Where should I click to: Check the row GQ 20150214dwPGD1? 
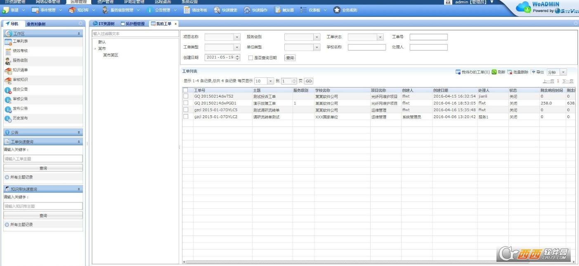(x=185, y=103)
